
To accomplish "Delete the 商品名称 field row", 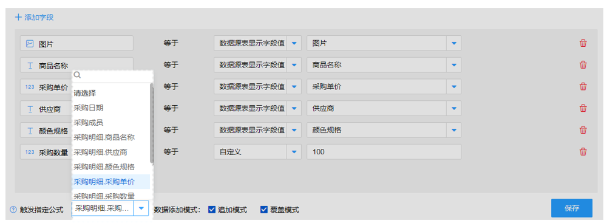I will coord(583,65).
